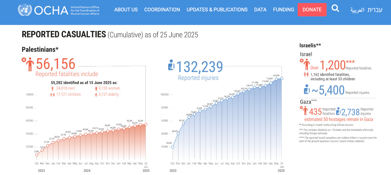Open the ABOUT US menu
This screenshot has width=391, height=175.
coord(126,10)
